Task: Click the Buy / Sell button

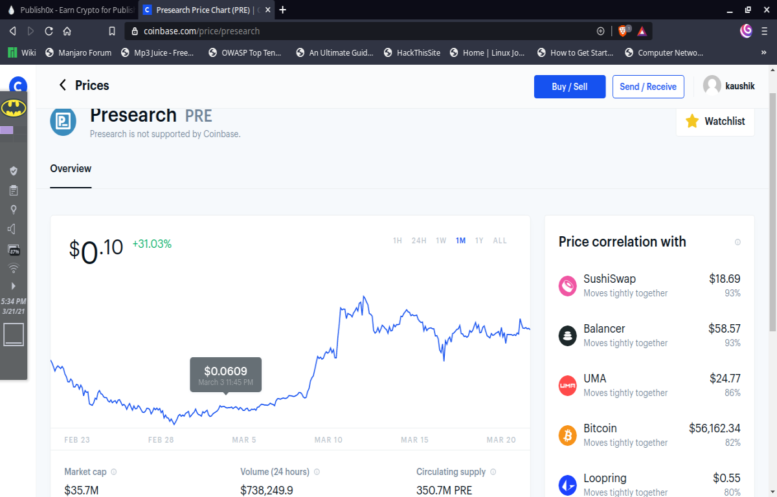Action: pyautogui.click(x=570, y=87)
